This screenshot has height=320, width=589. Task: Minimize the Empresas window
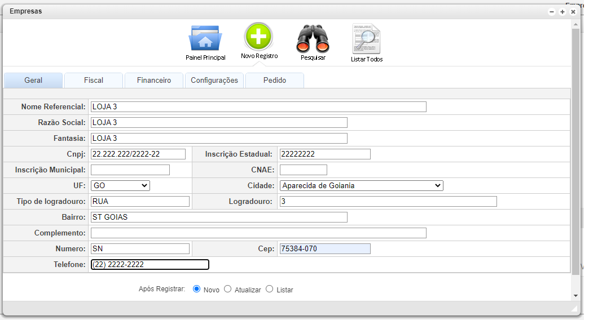pyautogui.click(x=552, y=12)
